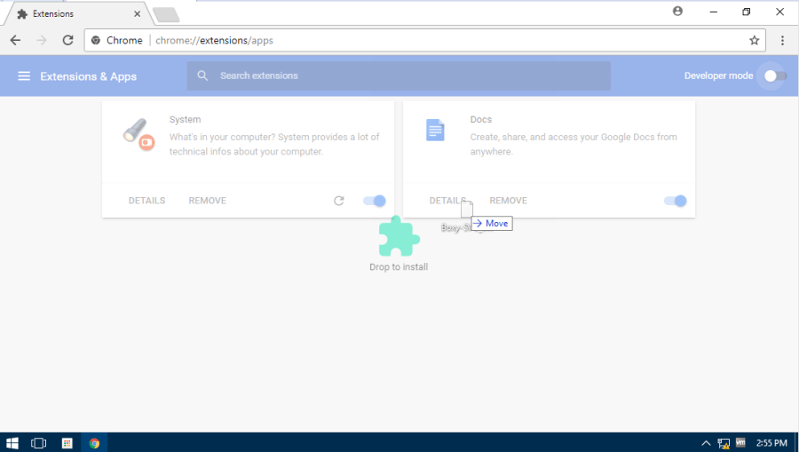This screenshot has height=452, width=799.
Task: Click the System flashlight app icon
Action: click(x=138, y=133)
